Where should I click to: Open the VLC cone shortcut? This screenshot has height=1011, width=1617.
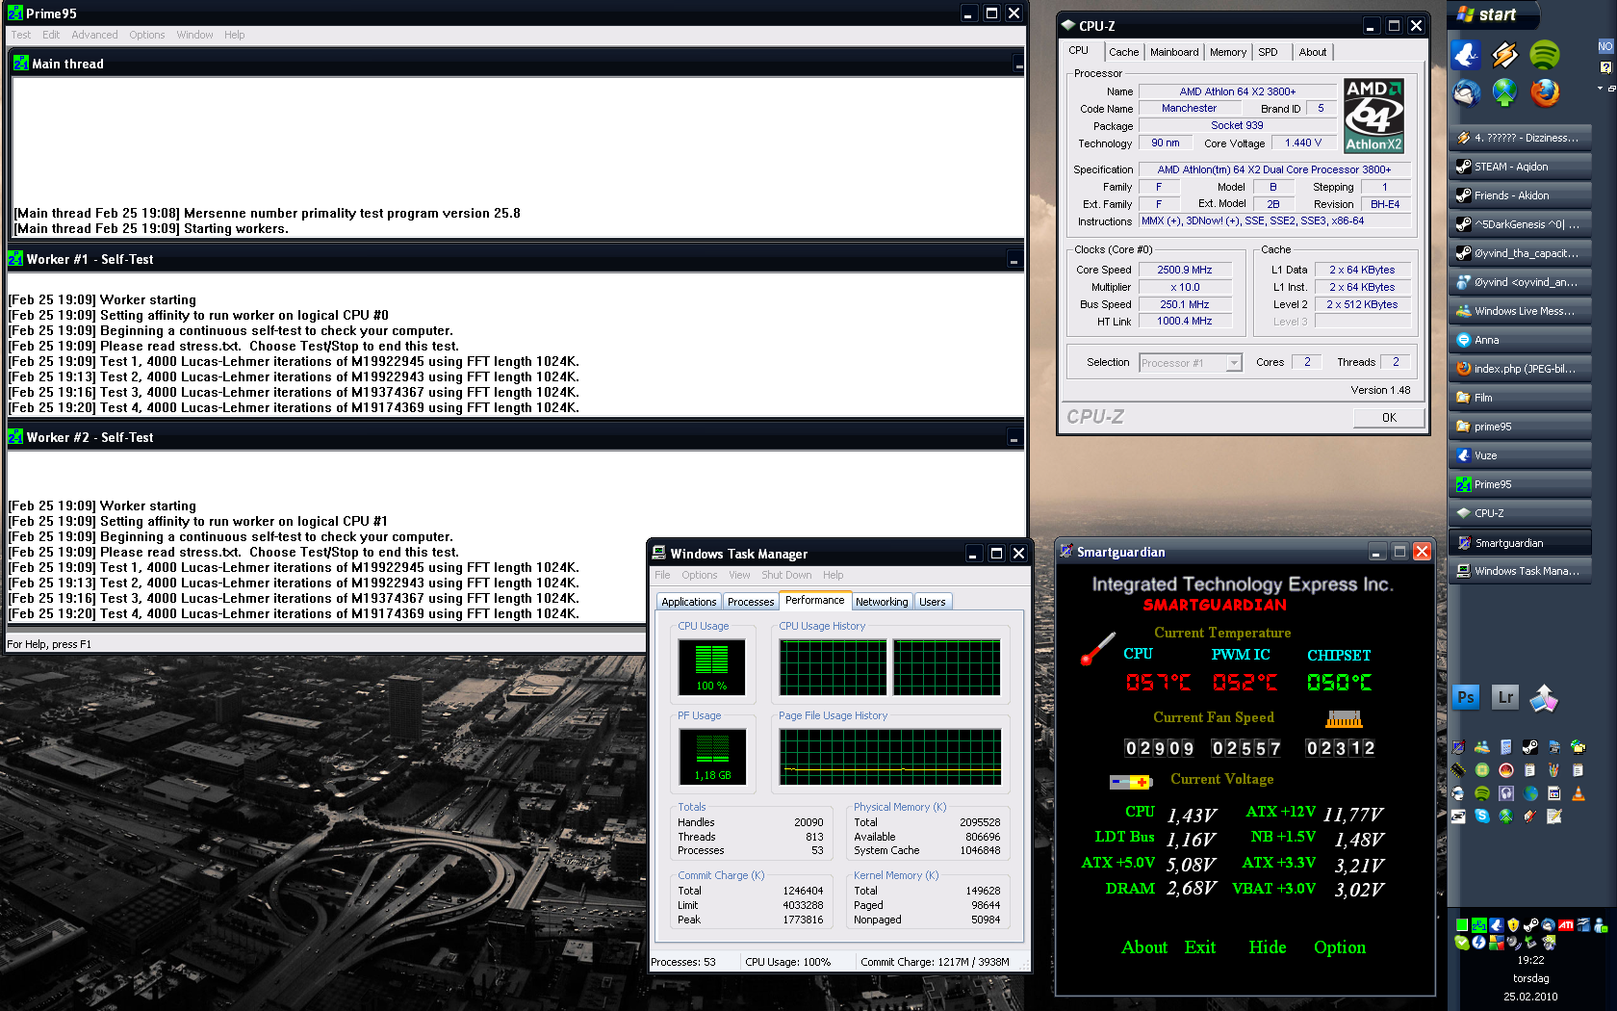(1578, 793)
